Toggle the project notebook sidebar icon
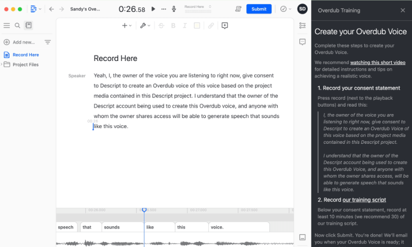 28,25
